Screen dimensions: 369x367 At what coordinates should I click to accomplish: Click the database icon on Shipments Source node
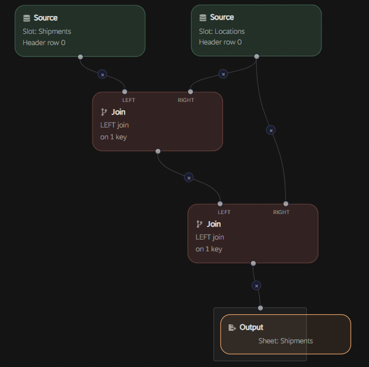point(27,18)
